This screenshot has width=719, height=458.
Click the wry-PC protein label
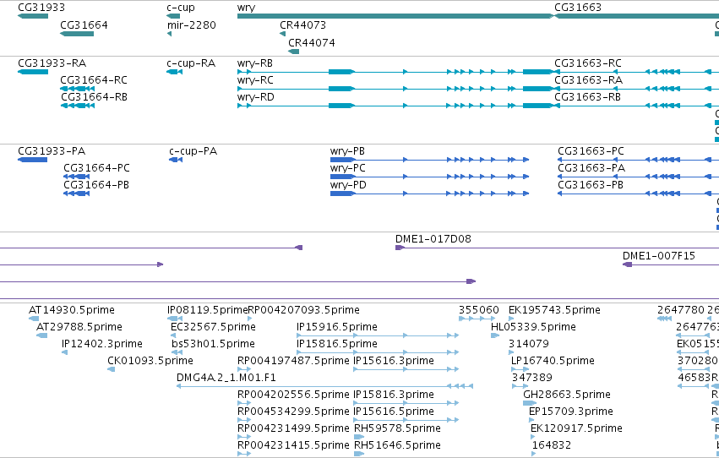tap(348, 168)
